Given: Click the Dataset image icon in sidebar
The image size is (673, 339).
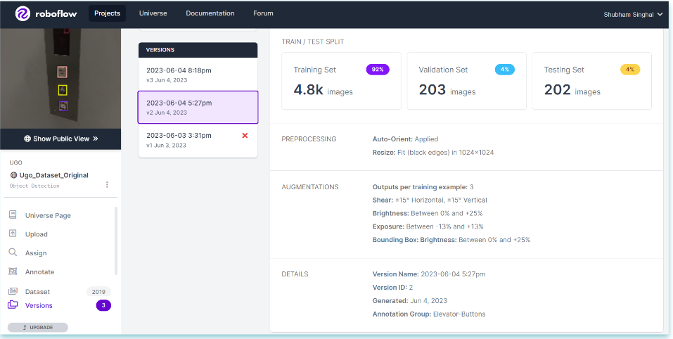Looking at the screenshot, I should (x=13, y=291).
